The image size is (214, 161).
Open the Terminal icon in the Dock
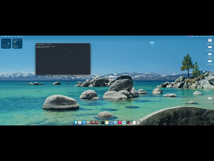(x=103, y=122)
